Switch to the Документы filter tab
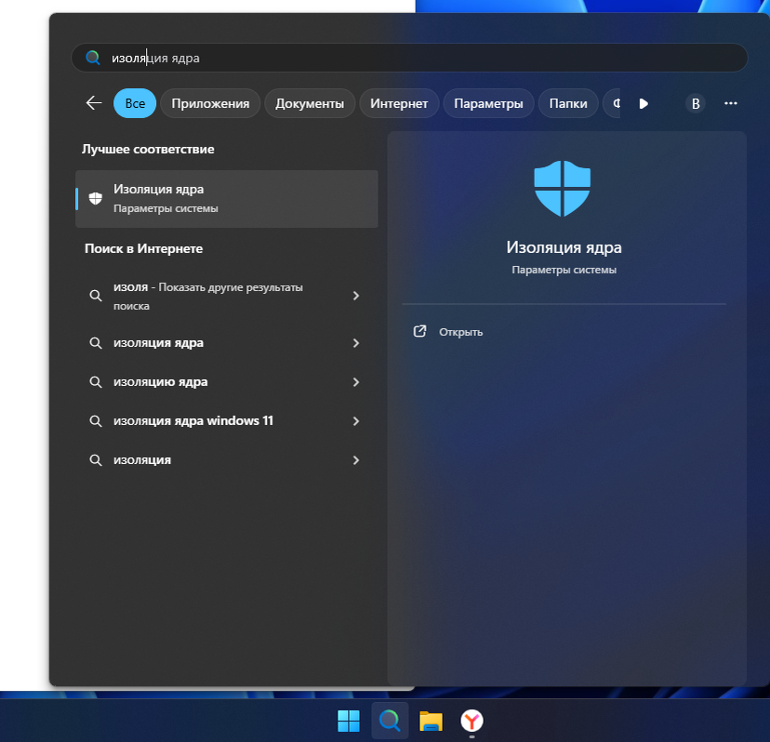This screenshot has width=770, height=742. [310, 103]
